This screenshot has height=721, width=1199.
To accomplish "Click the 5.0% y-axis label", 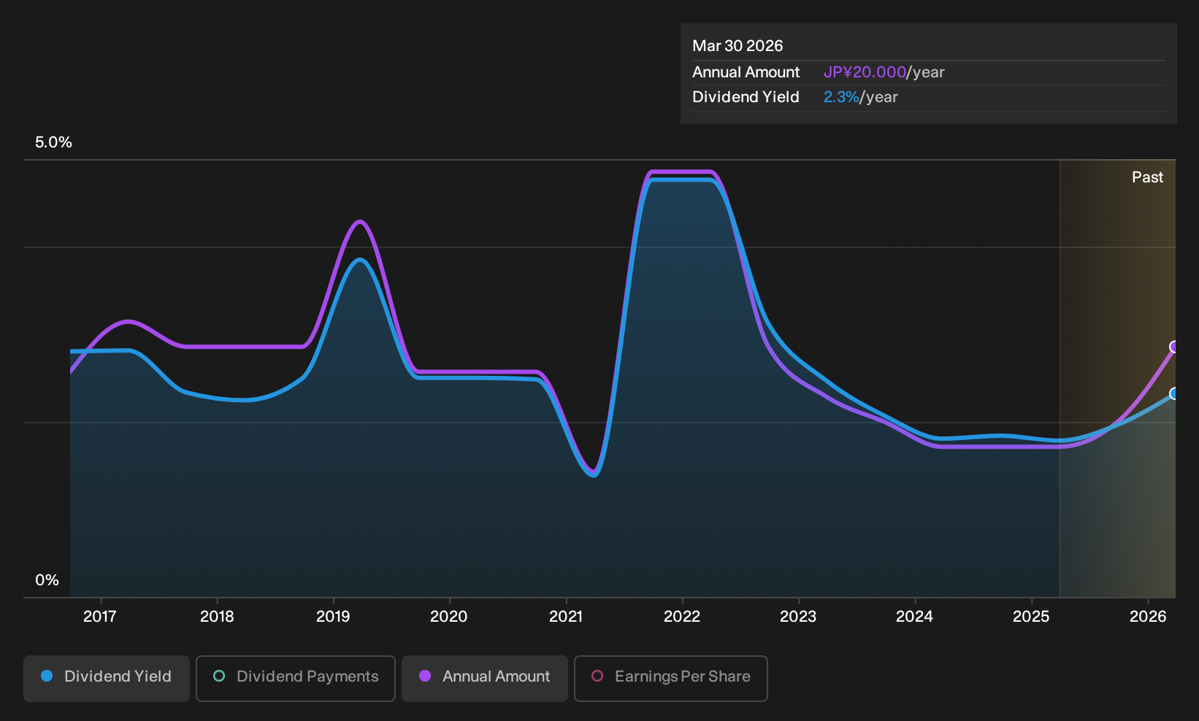I will (53, 142).
